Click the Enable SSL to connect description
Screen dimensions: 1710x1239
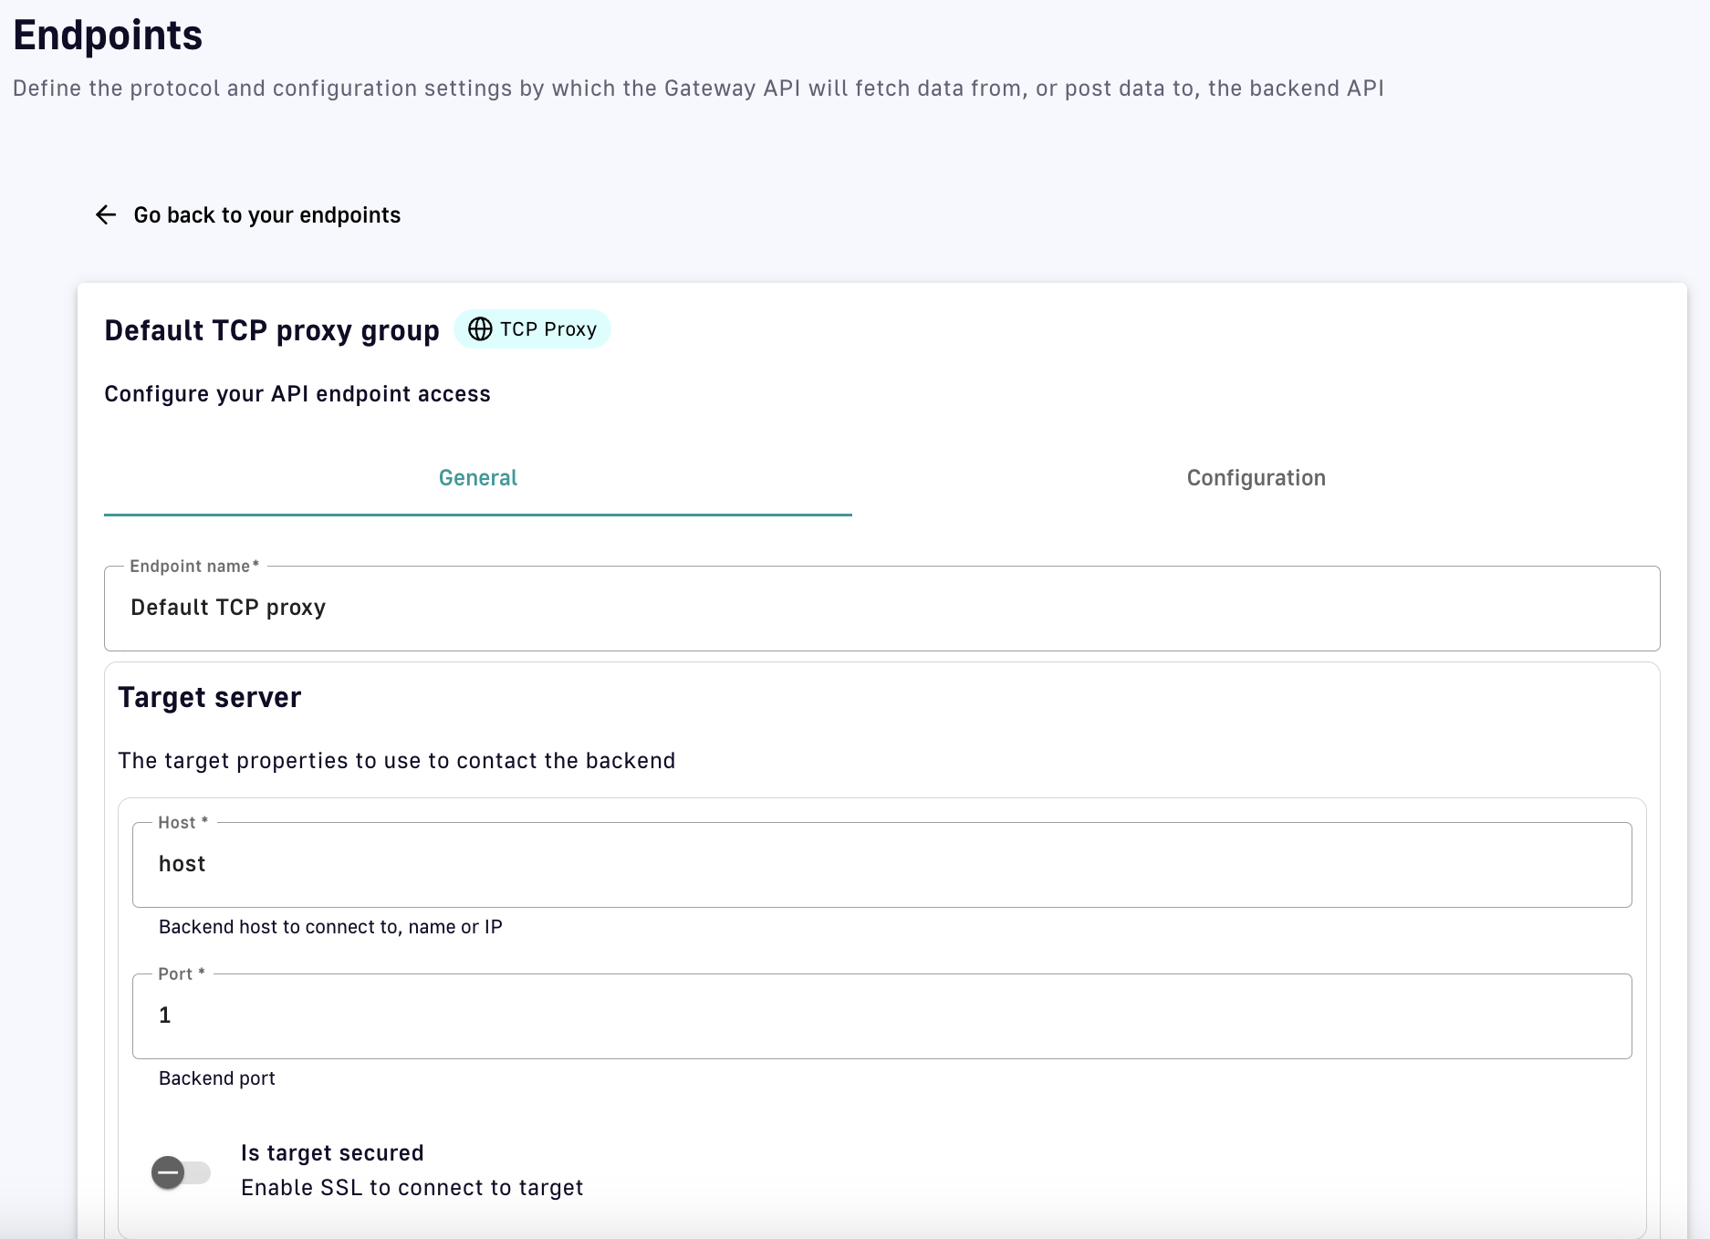pos(412,1188)
